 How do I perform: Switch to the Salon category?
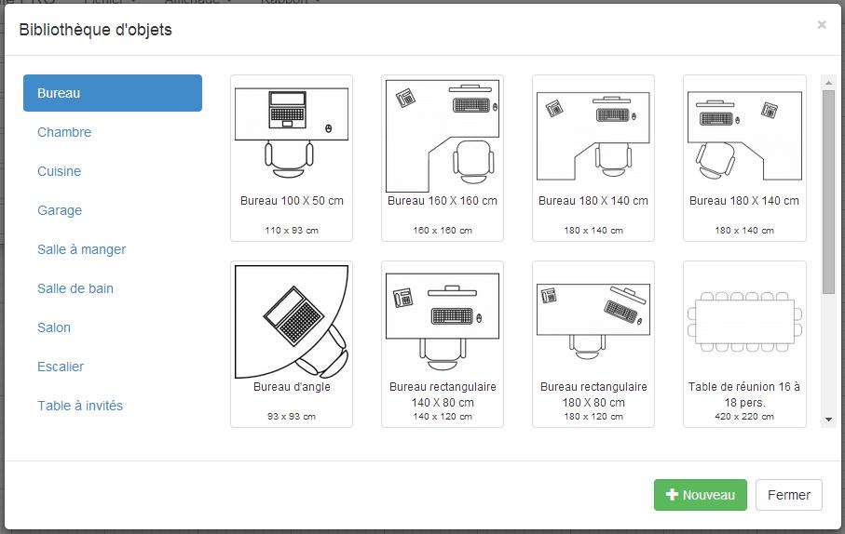point(54,327)
